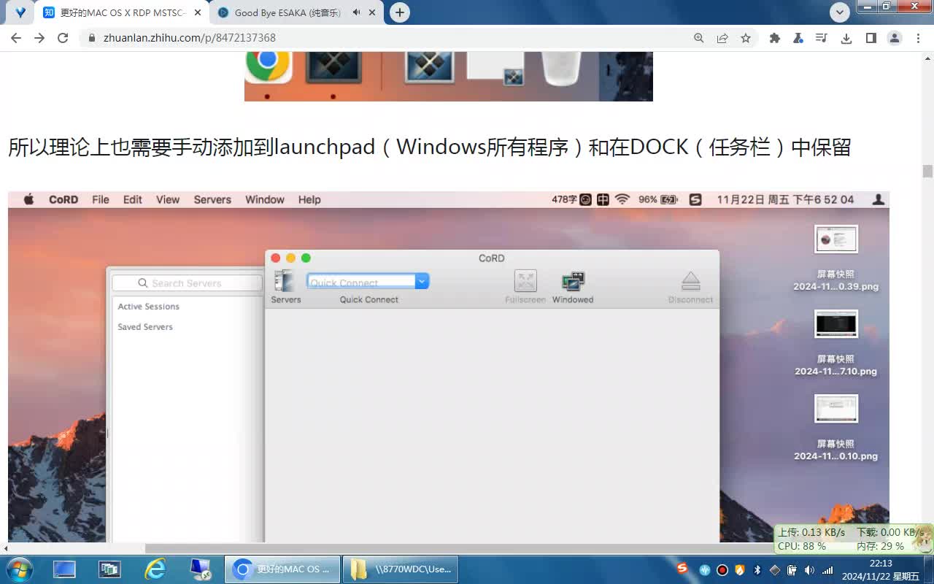This screenshot has width=934, height=584.
Task: Toggle Chrome's side panel
Action: 871,37
